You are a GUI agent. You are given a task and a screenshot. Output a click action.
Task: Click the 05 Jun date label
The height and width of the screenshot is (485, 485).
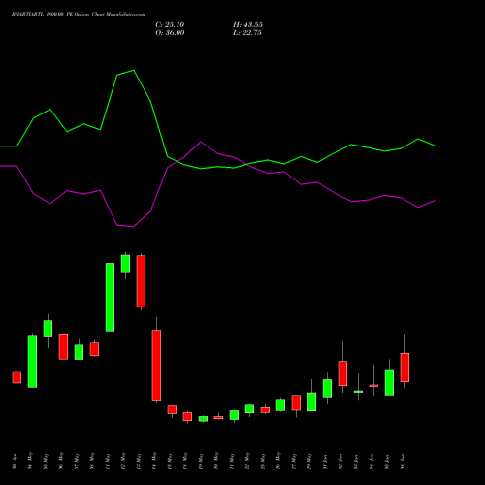(x=387, y=462)
